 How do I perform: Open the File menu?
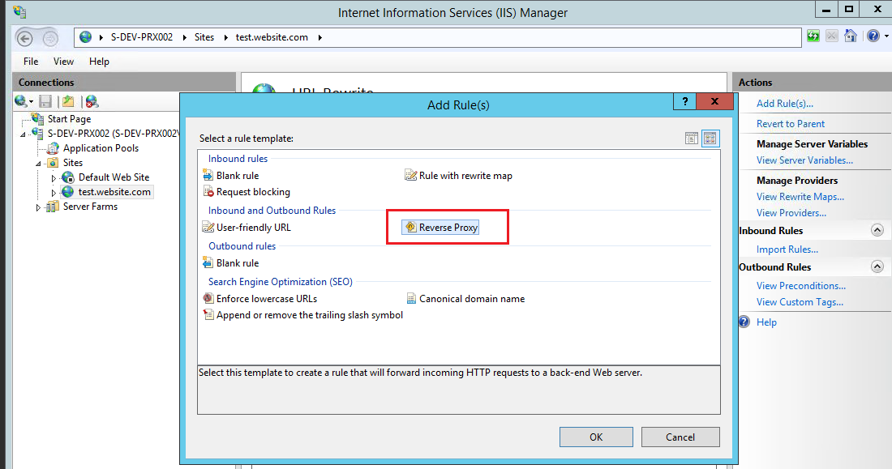click(x=31, y=62)
